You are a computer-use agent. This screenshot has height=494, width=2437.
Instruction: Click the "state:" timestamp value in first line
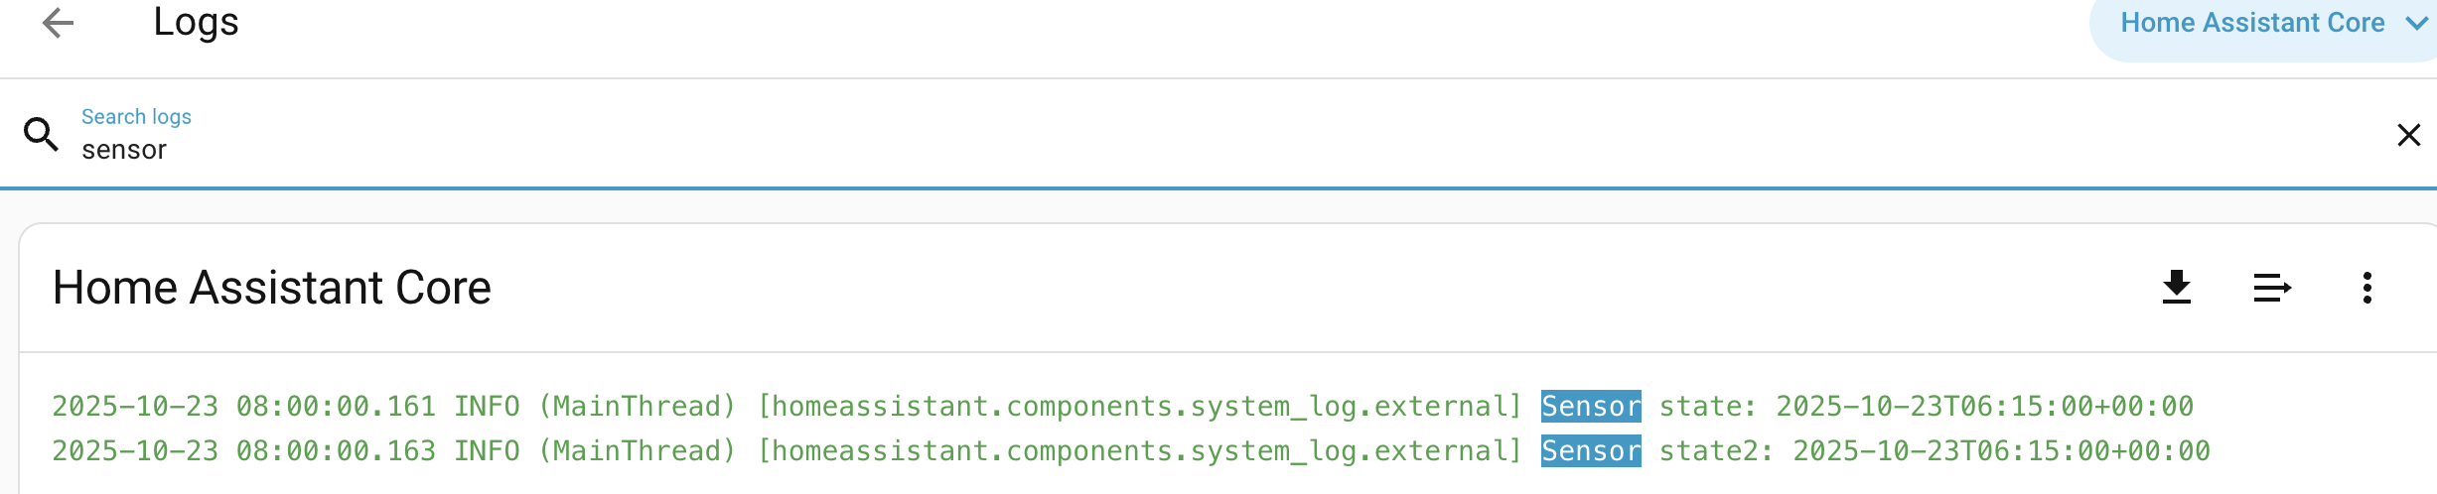[x=1984, y=407]
